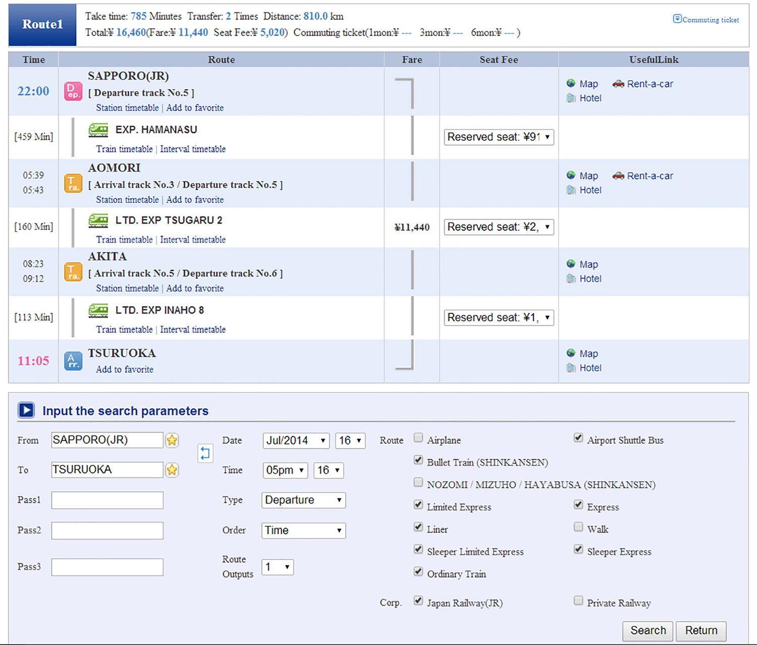Click the globe Map icon for SAPPORO(JR)
Image resolution: width=757 pixels, height=645 pixels.
tap(571, 83)
